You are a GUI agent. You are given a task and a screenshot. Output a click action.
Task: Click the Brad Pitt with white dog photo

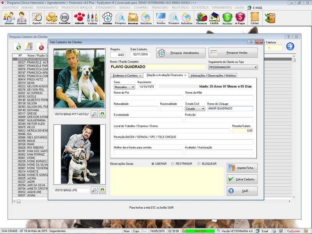(79, 78)
